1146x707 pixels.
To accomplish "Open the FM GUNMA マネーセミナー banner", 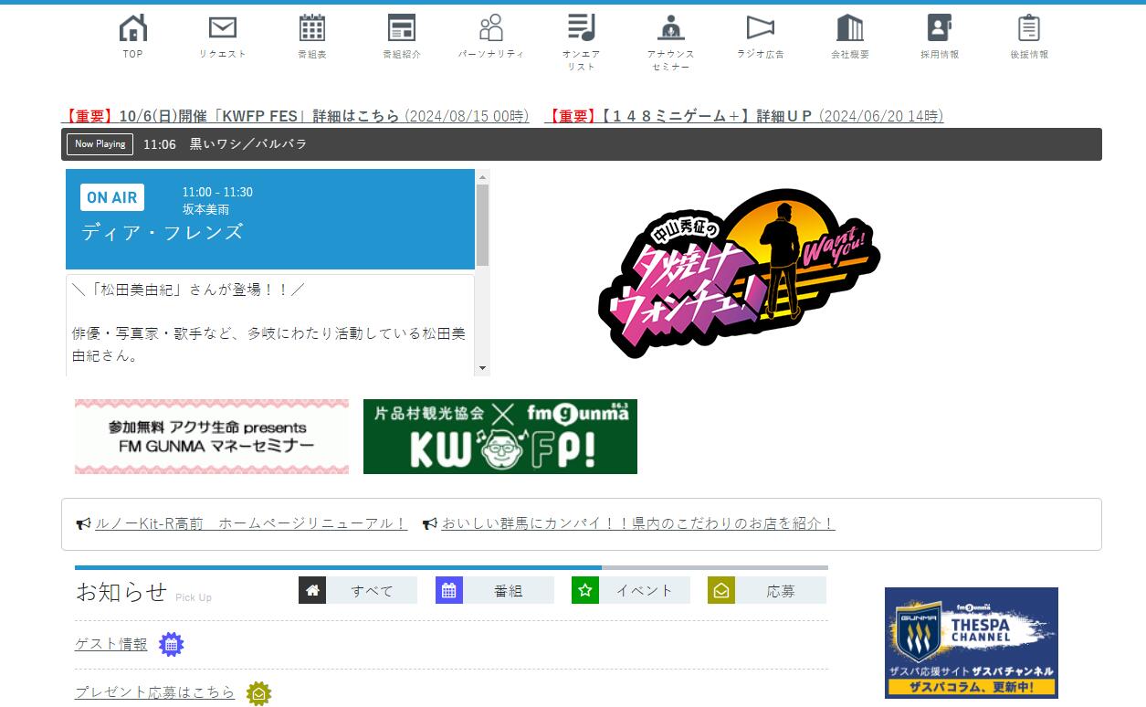I will (x=212, y=437).
